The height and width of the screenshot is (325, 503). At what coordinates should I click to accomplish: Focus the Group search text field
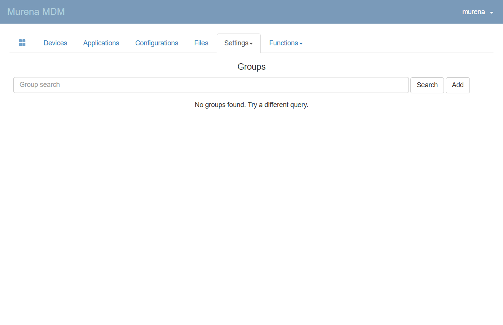pos(211,85)
